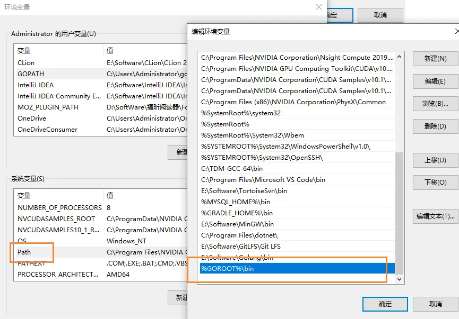The image size is (459, 319).
Task: Move entry up with 上移(U)
Action: pos(435,160)
